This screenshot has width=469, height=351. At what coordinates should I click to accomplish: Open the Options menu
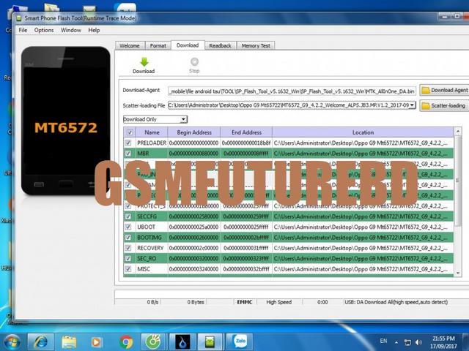click(44, 30)
